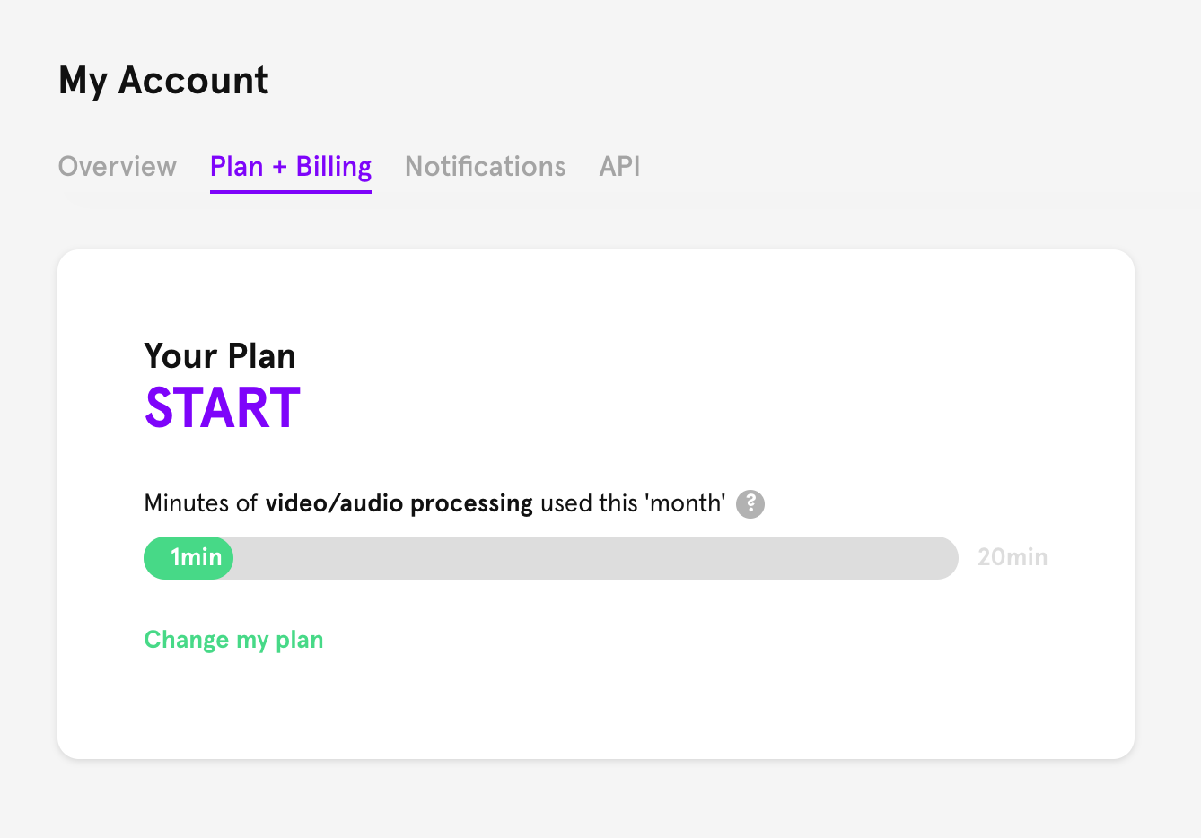Viewport: 1201px width, 838px height.
Task: Click the words used this in usage label
Action: pyautogui.click(x=589, y=503)
